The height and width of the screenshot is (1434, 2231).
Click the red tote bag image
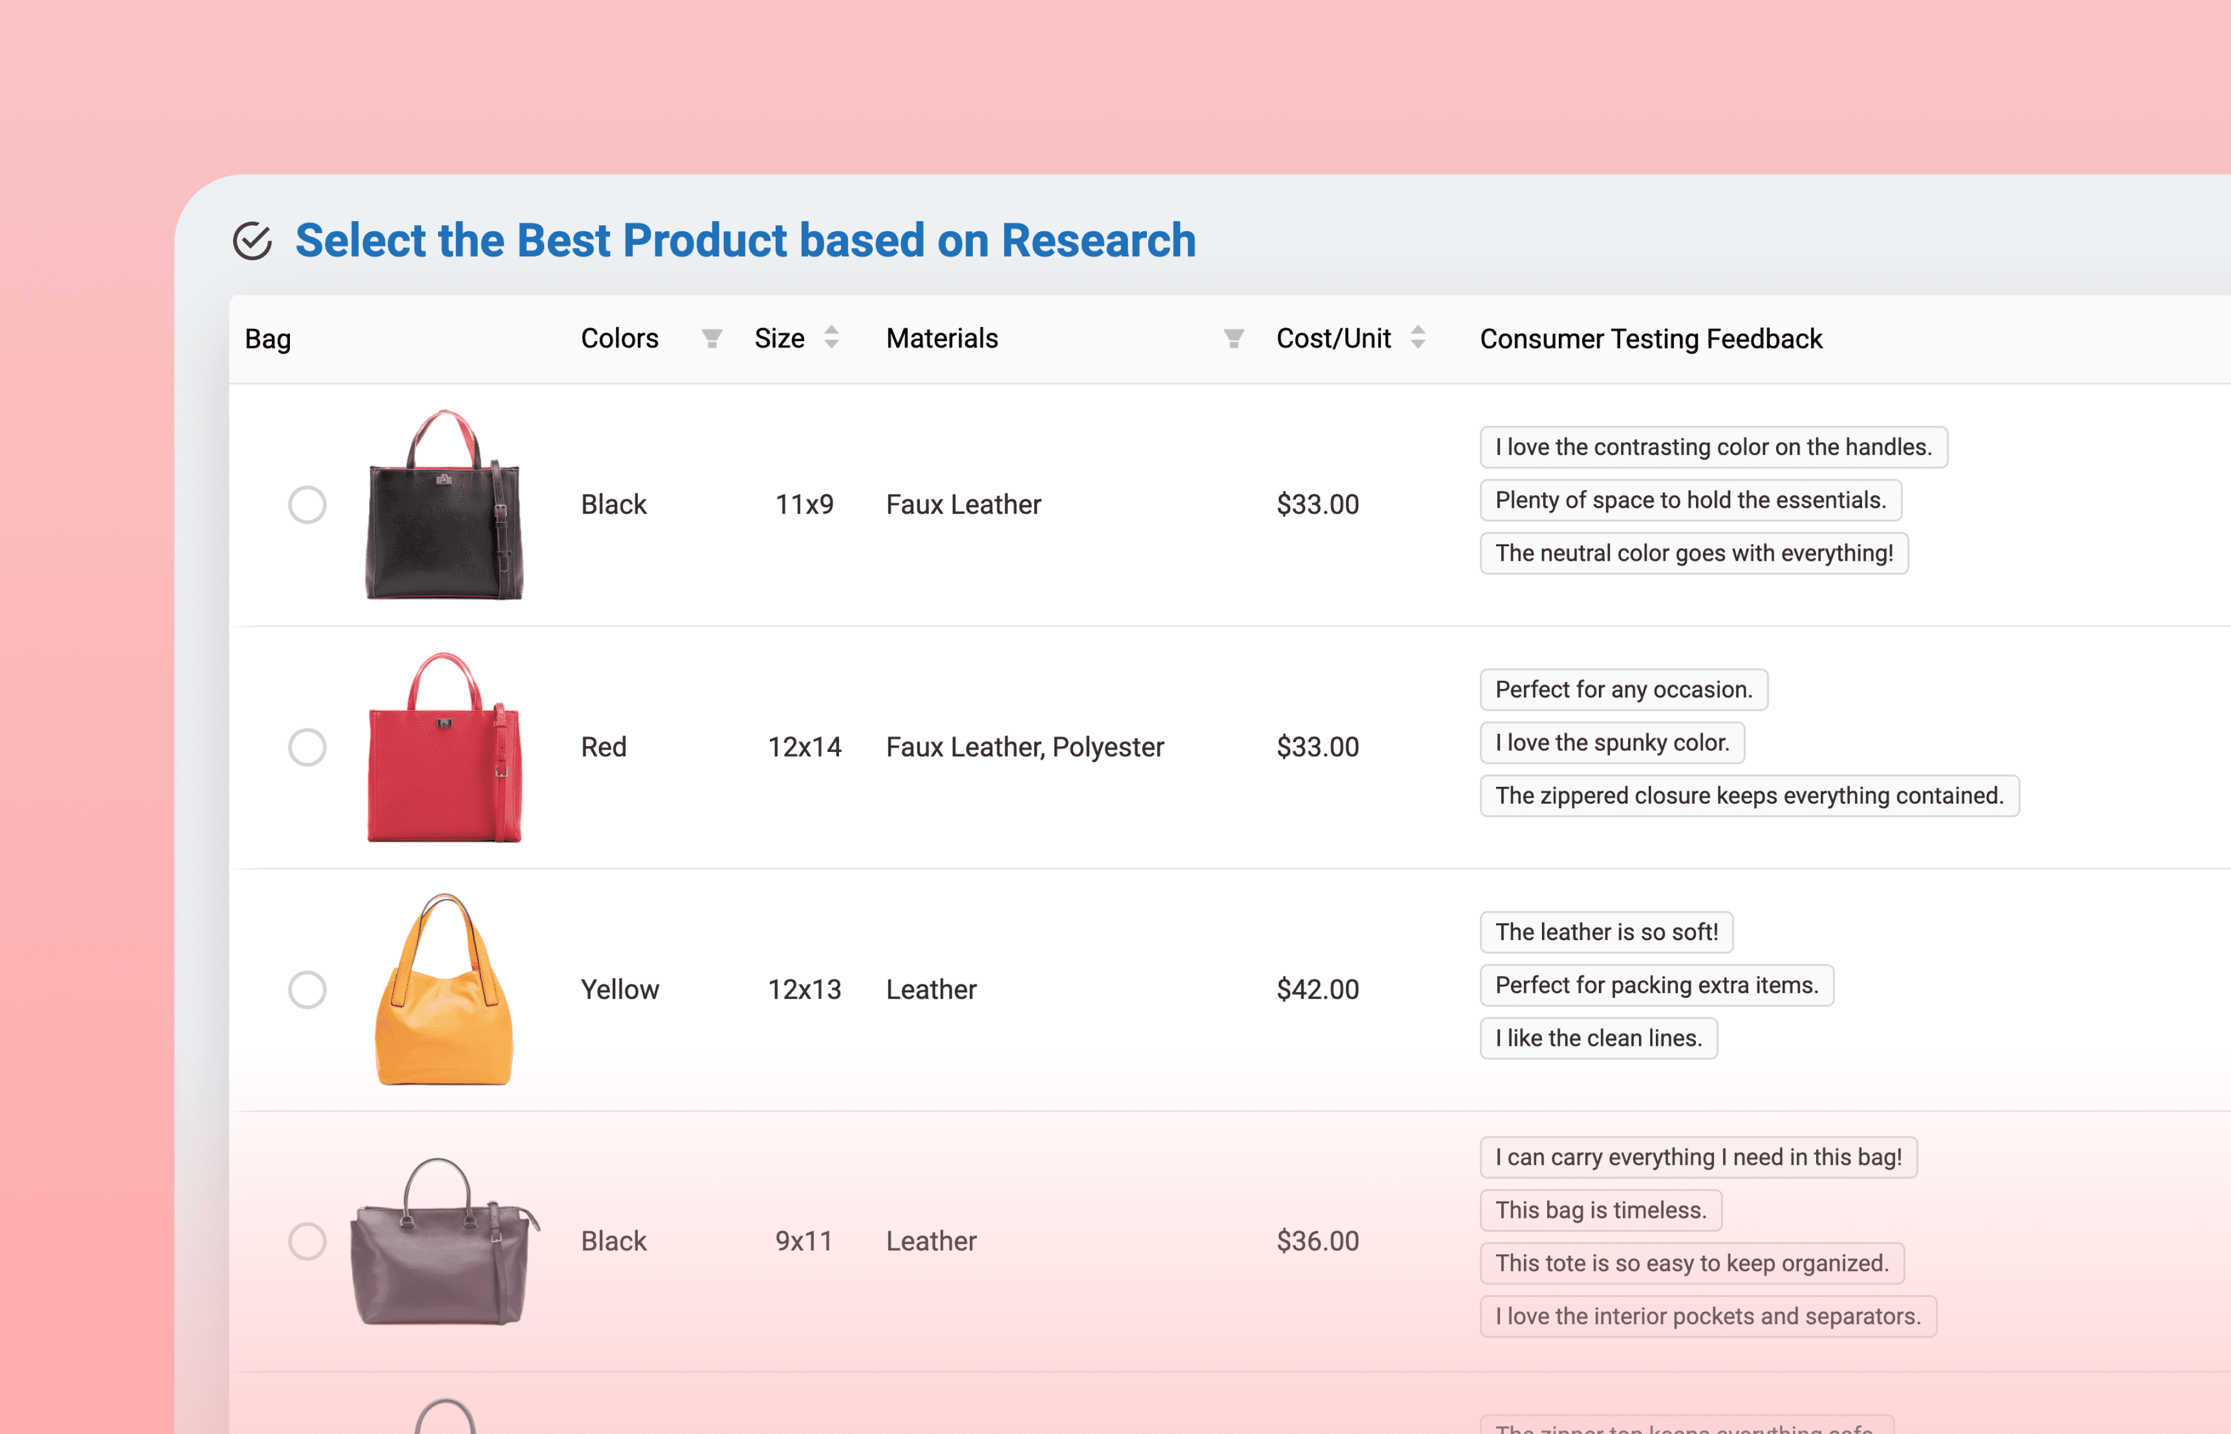pos(444,748)
